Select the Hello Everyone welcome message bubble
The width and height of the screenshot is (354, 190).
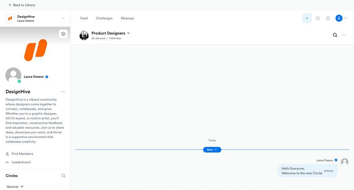click(x=307, y=171)
